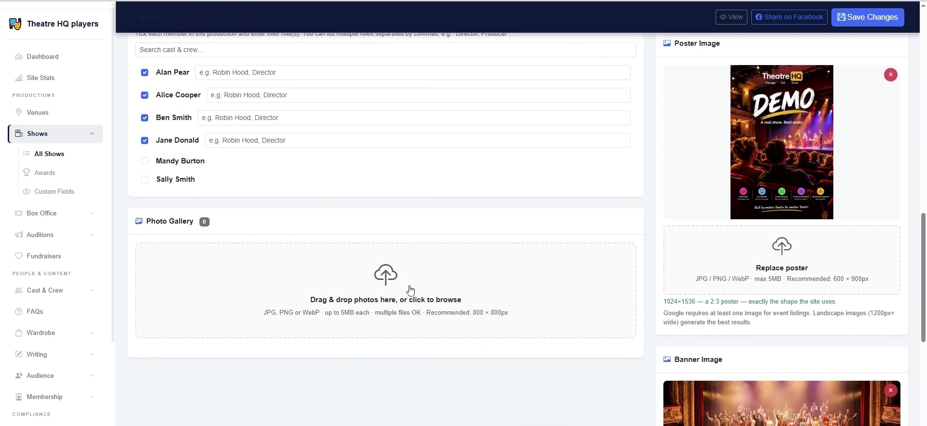Click the Theatre HQ players logo icon
This screenshot has height=426, width=927.
click(15, 24)
